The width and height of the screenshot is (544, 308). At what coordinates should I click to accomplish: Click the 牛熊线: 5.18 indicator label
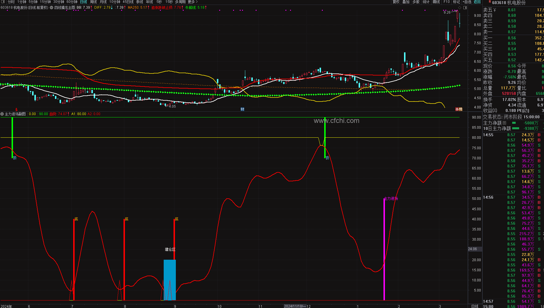tap(196, 8)
